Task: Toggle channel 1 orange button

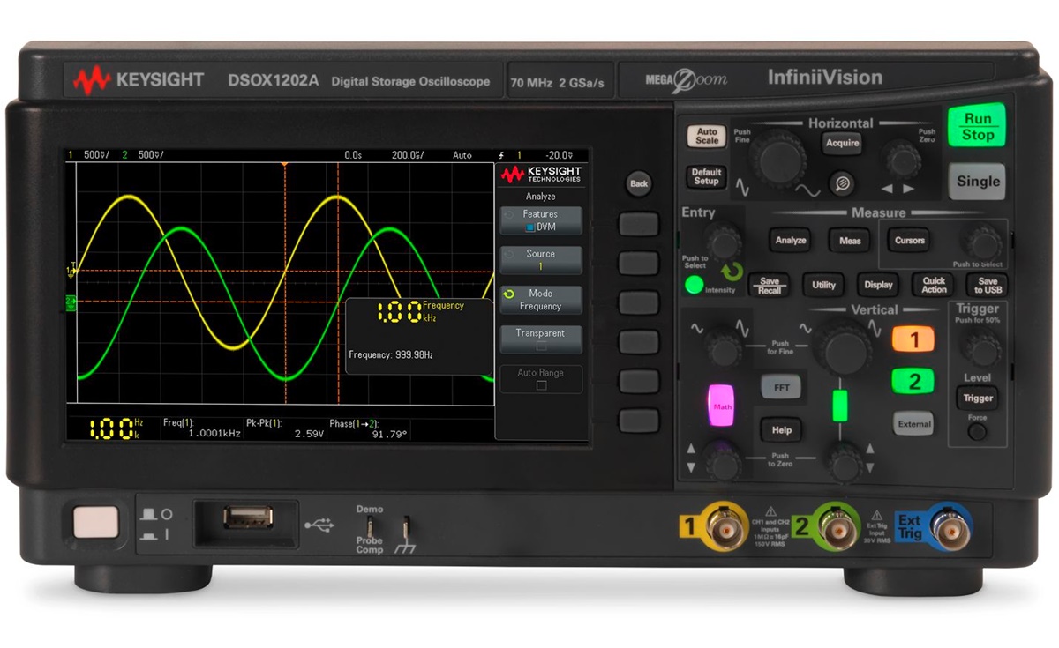Action: point(913,339)
